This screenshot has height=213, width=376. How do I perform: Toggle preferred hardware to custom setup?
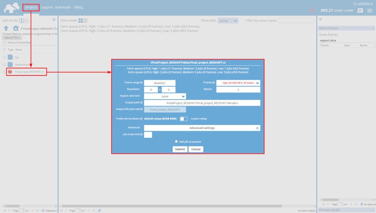[183, 119]
